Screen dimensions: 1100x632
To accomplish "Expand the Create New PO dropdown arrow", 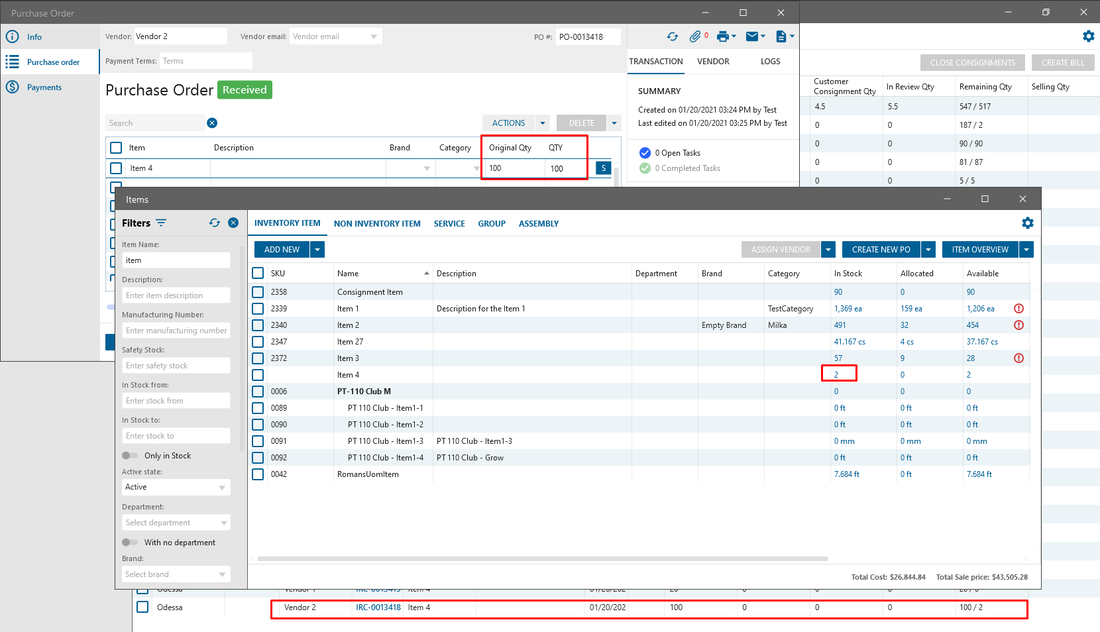I will (x=928, y=250).
